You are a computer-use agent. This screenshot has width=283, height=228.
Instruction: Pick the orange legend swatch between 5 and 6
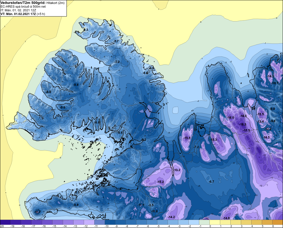[267, 222]
